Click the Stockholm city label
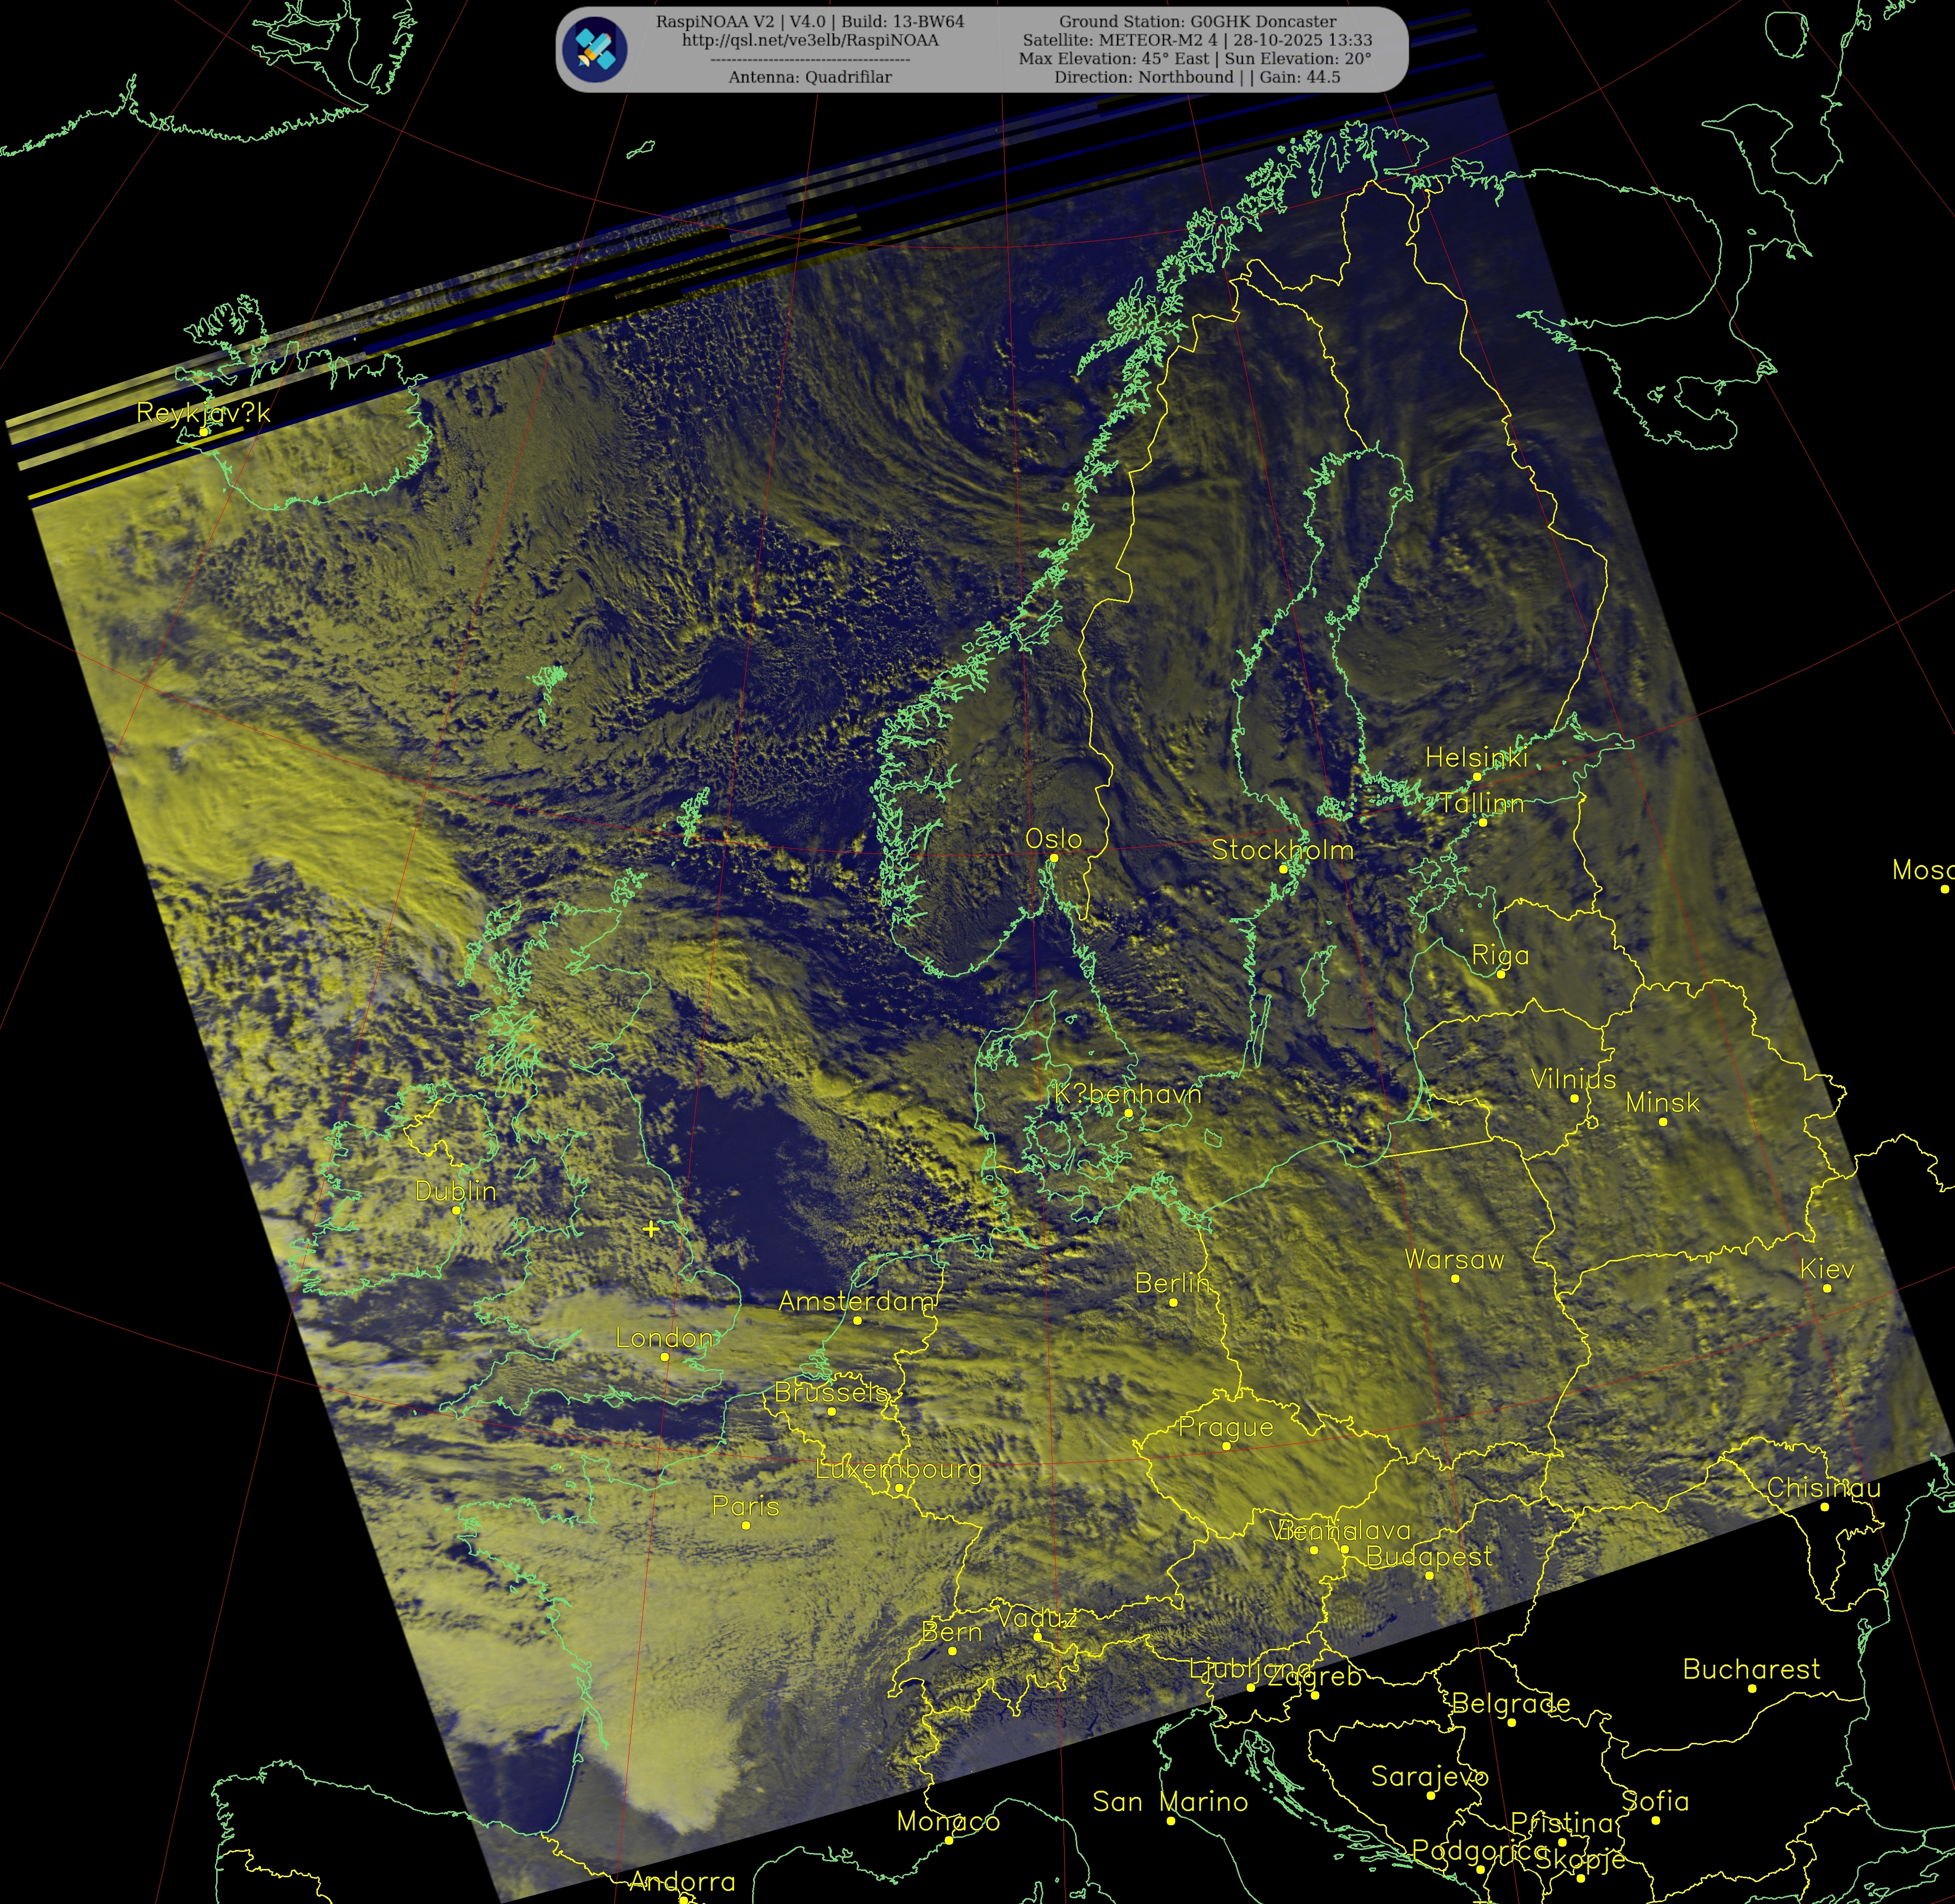This screenshot has height=1904, width=1955. (x=1282, y=850)
